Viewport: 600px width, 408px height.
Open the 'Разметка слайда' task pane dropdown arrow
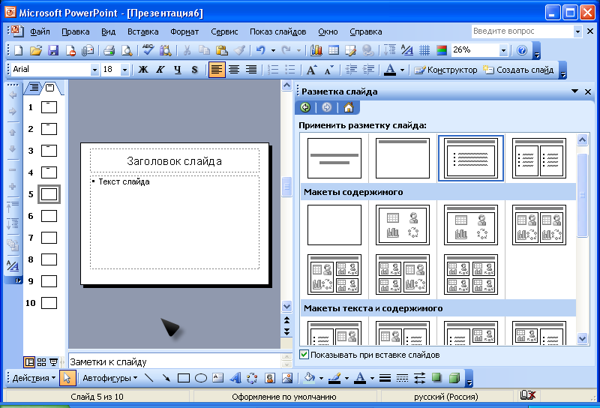[574, 91]
